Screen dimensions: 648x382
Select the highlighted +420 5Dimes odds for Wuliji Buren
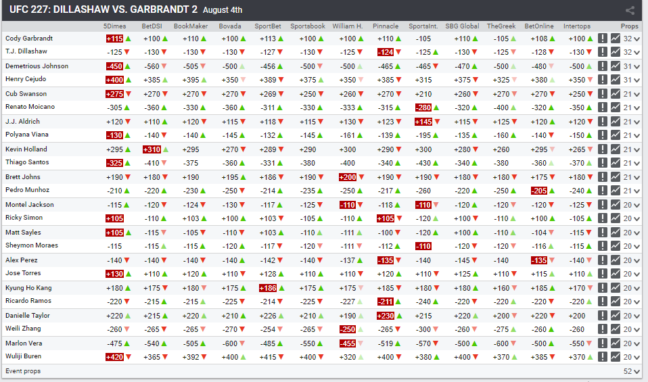tap(114, 357)
